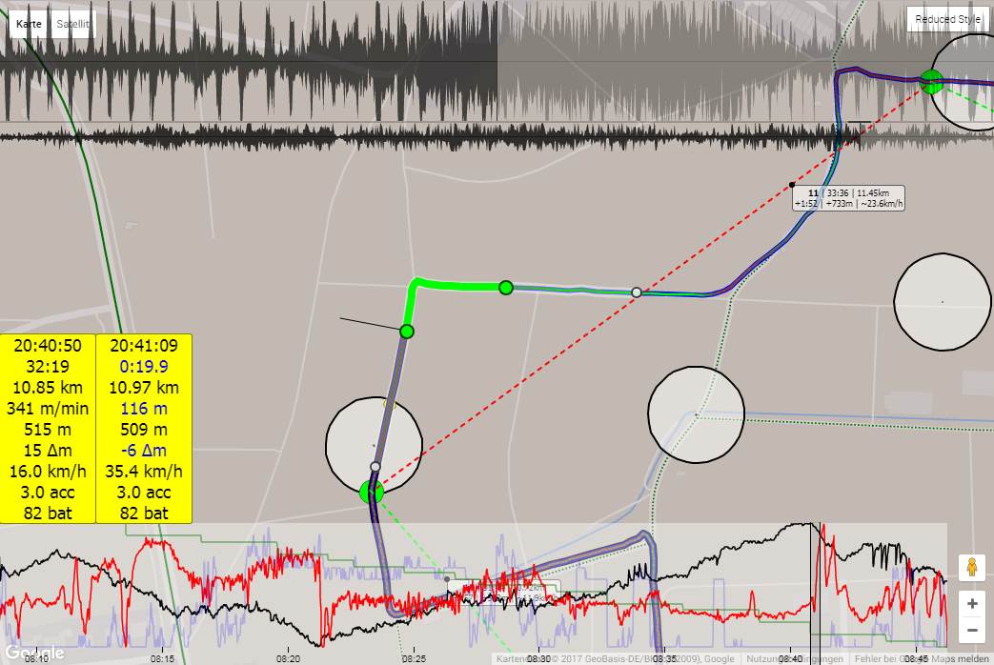
Task: Zoom out with the minus button
Action: [972, 630]
